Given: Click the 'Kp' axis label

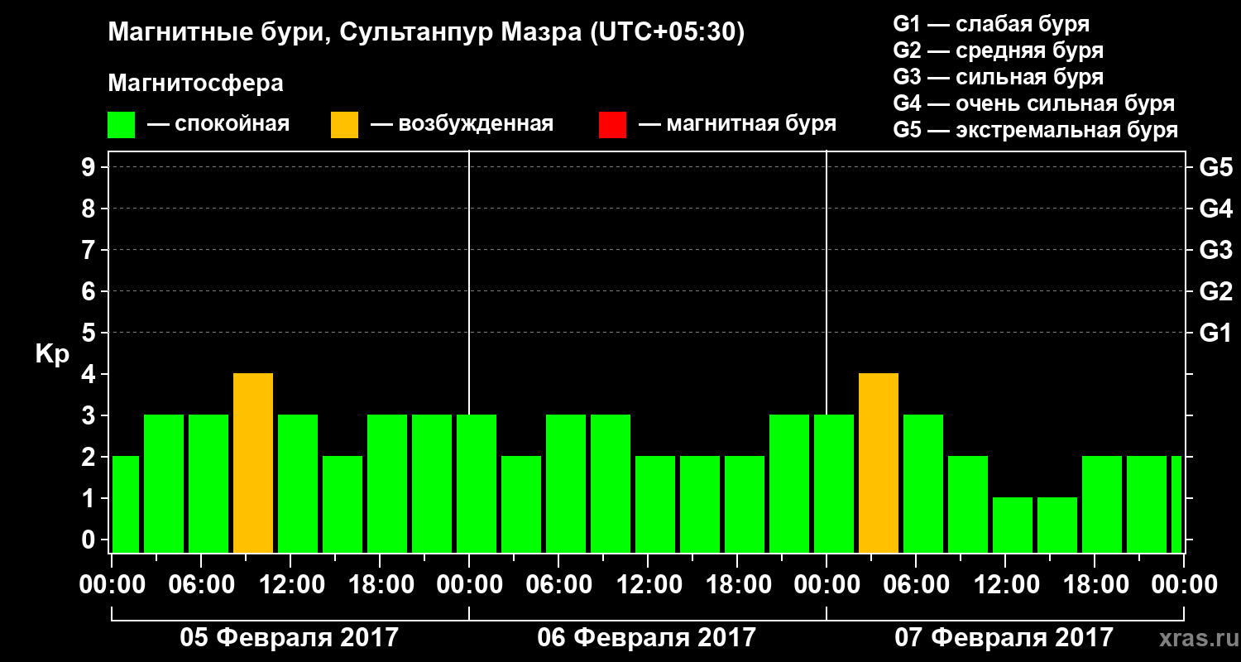Looking at the screenshot, I should [52, 354].
